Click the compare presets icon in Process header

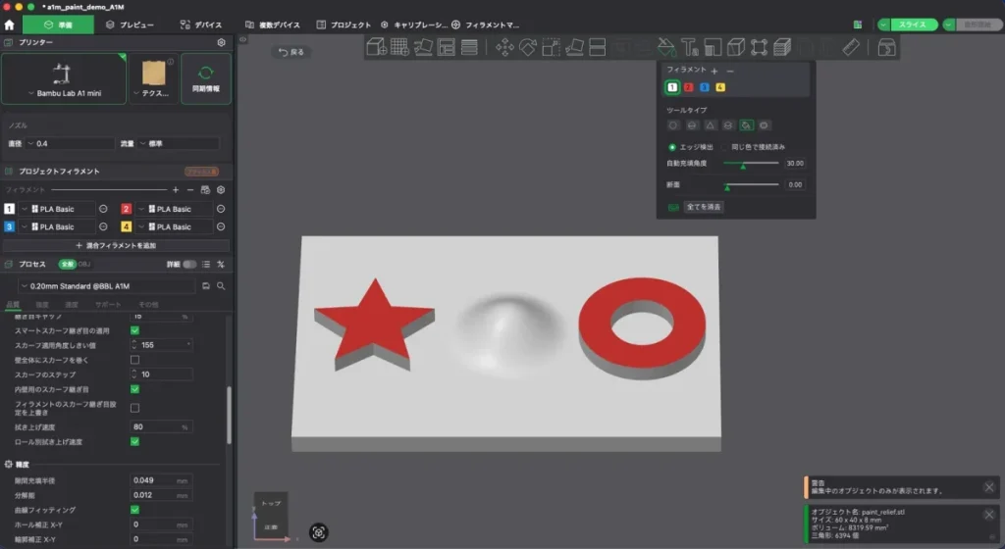coord(221,265)
